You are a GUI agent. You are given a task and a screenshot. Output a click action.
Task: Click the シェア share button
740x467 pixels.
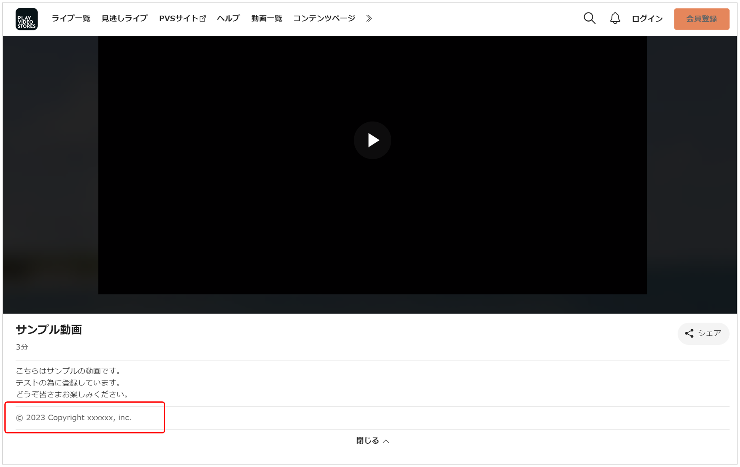pyautogui.click(x=703, y=333)
